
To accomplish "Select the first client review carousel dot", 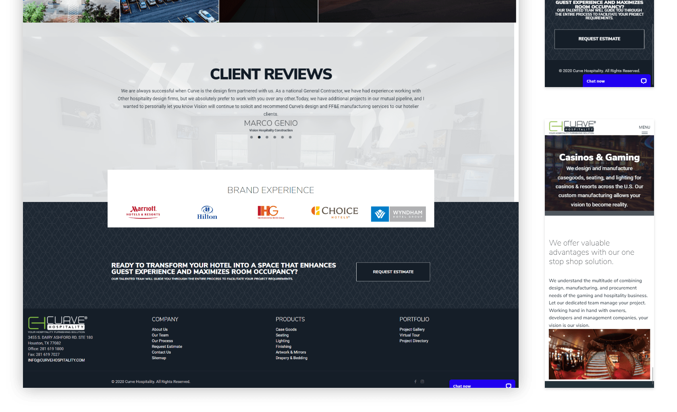I will tap(251, 137).
